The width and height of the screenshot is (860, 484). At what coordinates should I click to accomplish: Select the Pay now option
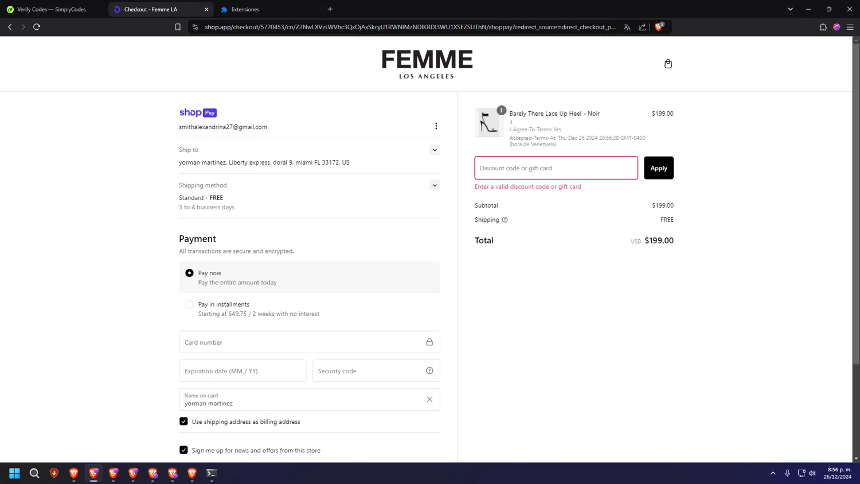tap(189, 273)
